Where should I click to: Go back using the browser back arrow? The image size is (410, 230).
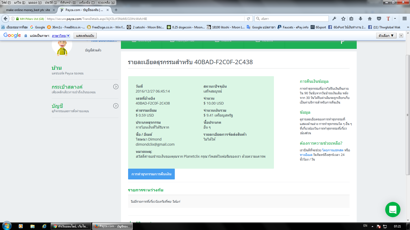(x=5, y=19)
